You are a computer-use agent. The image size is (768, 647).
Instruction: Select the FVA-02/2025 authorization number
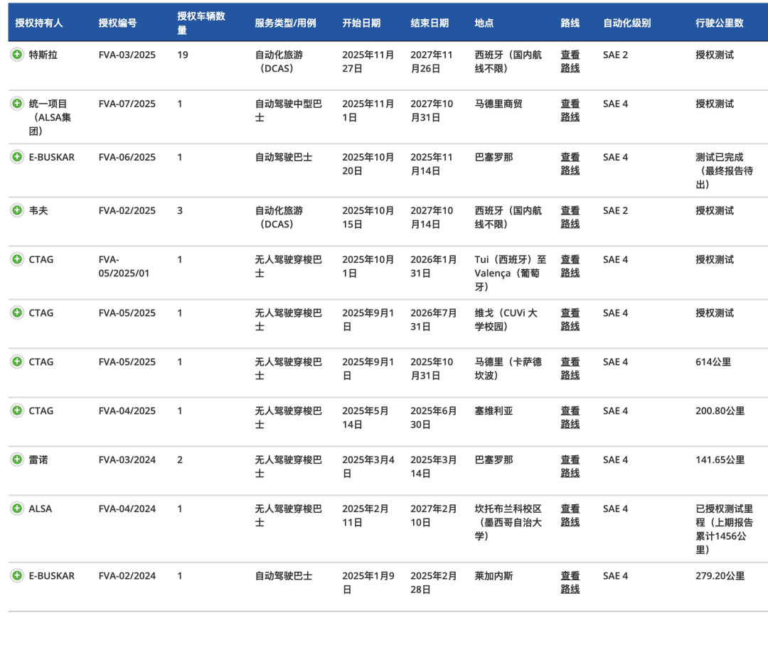tap(127, 210)
